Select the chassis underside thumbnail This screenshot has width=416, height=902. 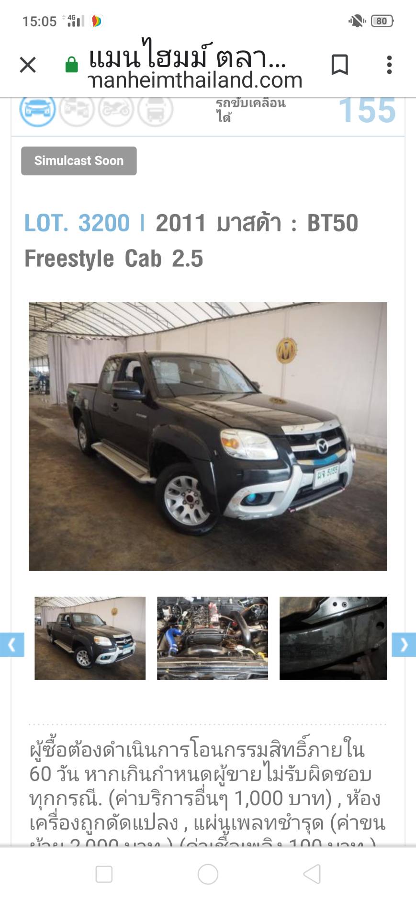[333, 638]
